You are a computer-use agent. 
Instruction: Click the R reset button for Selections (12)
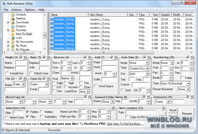click(x=113, y=108)
